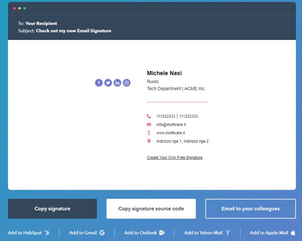Select Add to Gmail link

(87, 233)
